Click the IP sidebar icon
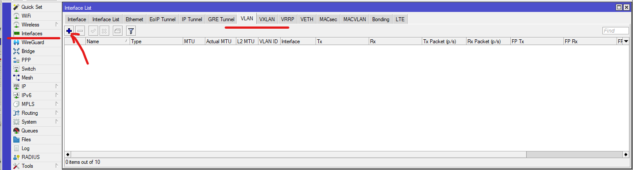This screenshot has width=633, height=170. pyautogui.click(x=16, y=87)
